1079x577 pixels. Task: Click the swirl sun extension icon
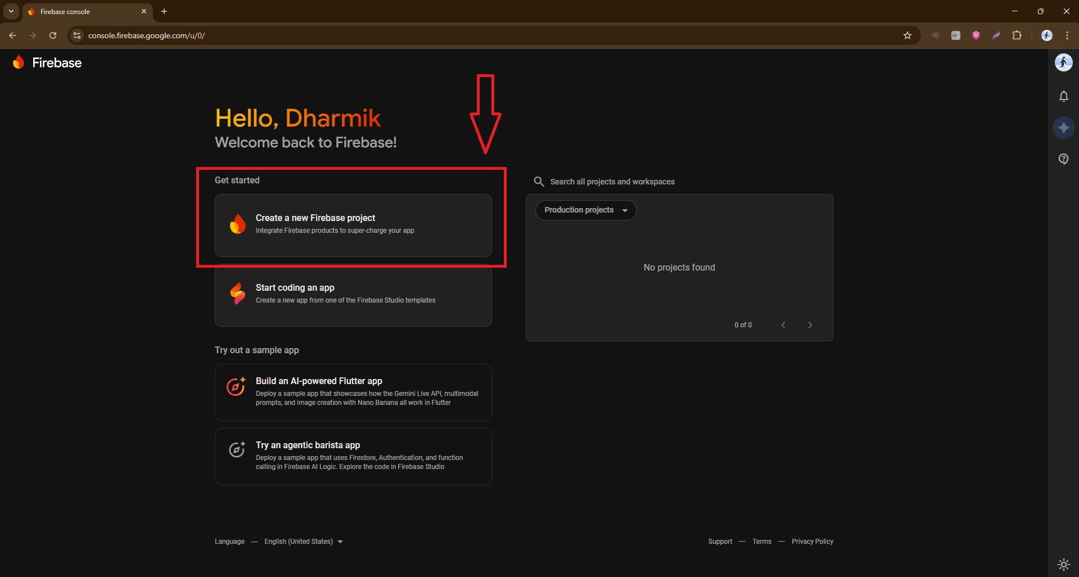tap(936, 35)
